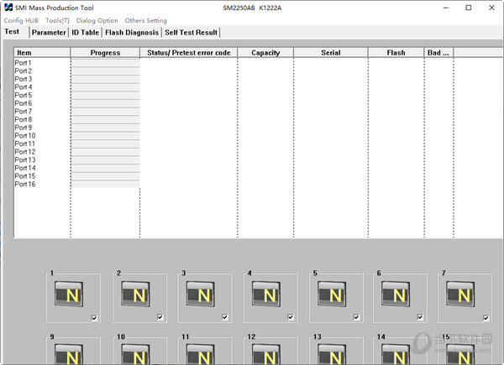Click port 3 N status icon
Viewport: 504px width, 365px height.
coord(201,294)
